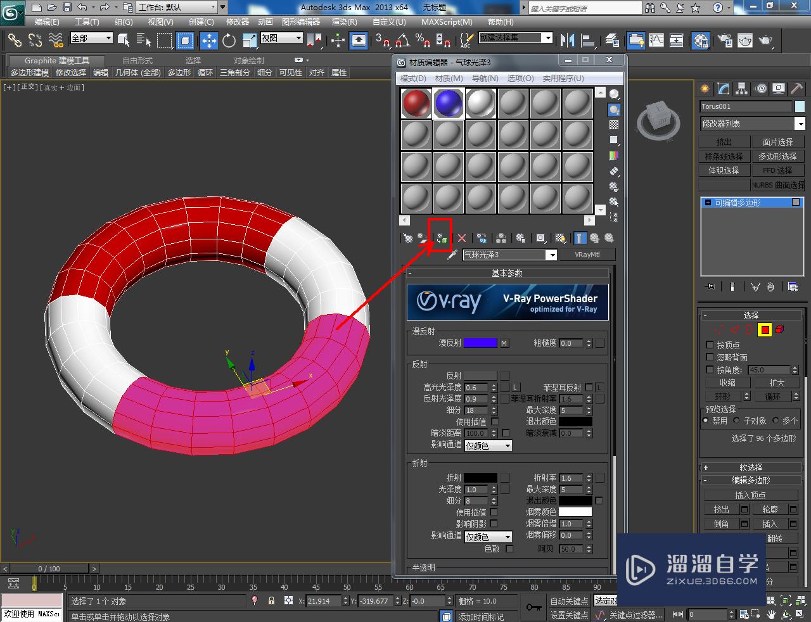Click 收缩 selection button

[x=727, y=383]
